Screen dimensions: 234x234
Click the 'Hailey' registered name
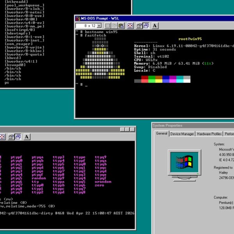(223, 172)
